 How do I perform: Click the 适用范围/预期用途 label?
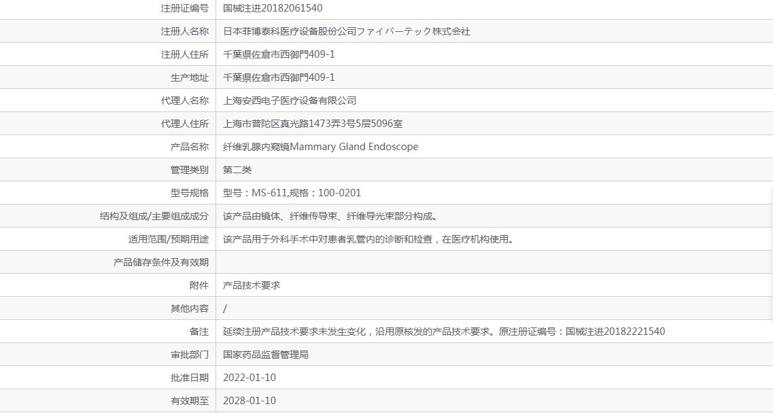[169, 239]
